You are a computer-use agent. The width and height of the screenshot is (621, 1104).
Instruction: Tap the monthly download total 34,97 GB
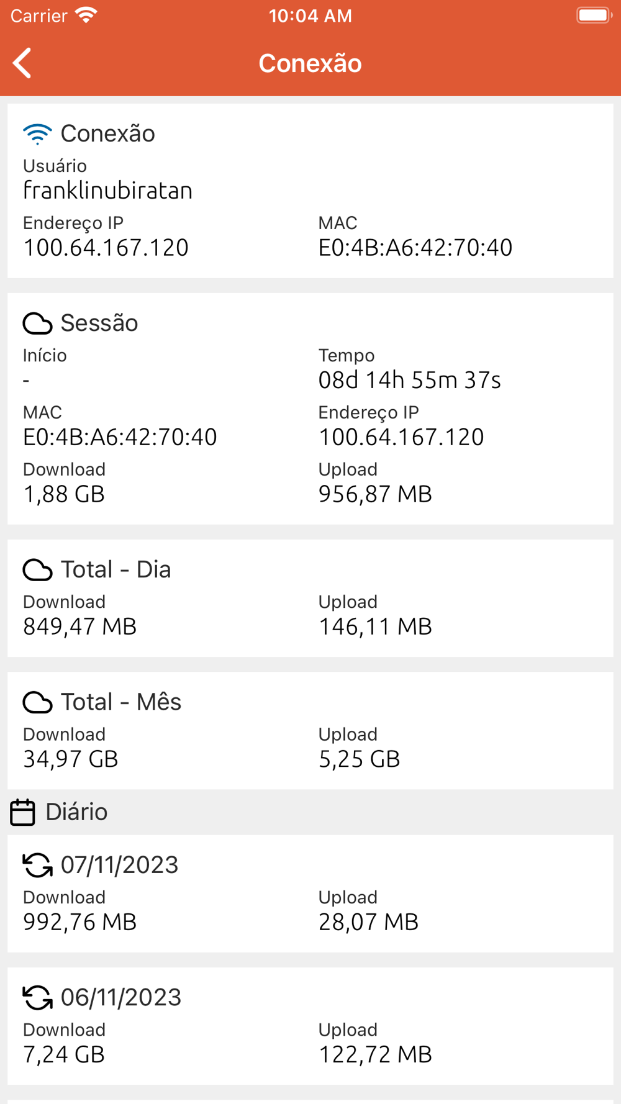70,759
